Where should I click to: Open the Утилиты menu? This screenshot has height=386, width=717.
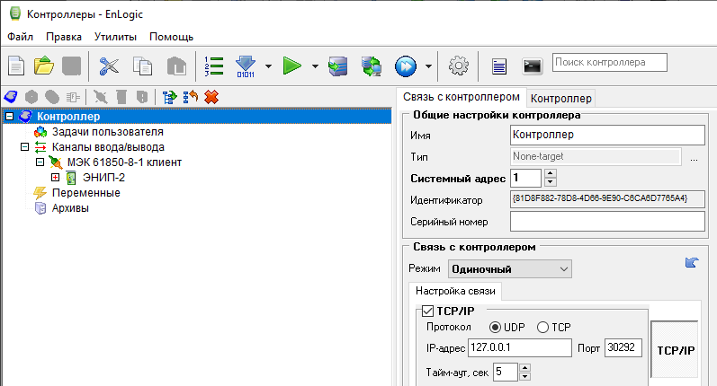coord(115,37)
